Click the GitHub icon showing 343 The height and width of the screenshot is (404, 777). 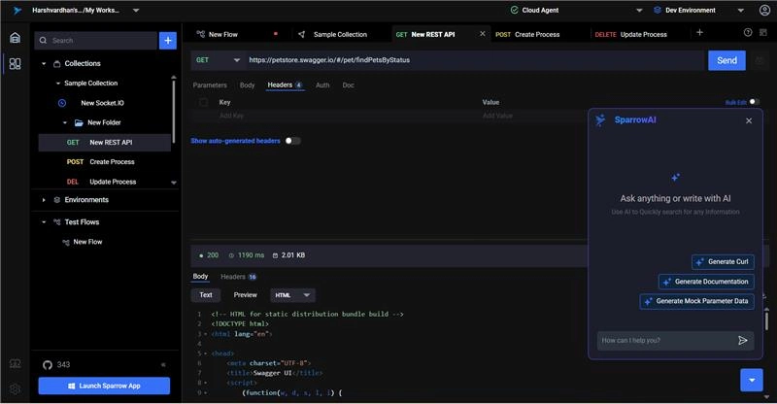47,365
